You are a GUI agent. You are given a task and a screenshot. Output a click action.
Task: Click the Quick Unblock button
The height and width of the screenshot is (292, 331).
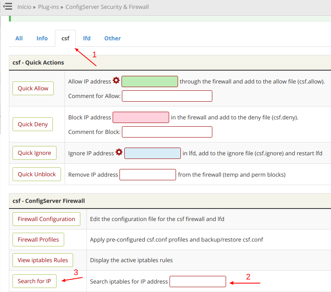[37, 174]
